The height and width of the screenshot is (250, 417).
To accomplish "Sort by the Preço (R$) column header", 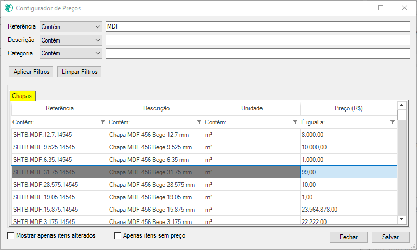I will tap(349, 108).
